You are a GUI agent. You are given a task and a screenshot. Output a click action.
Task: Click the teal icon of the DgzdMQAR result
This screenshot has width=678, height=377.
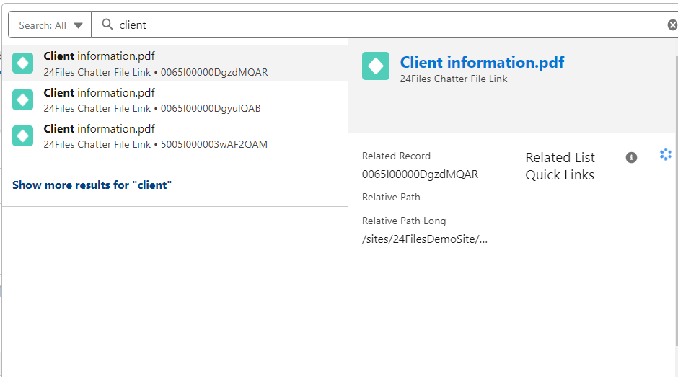click(23, 63)
